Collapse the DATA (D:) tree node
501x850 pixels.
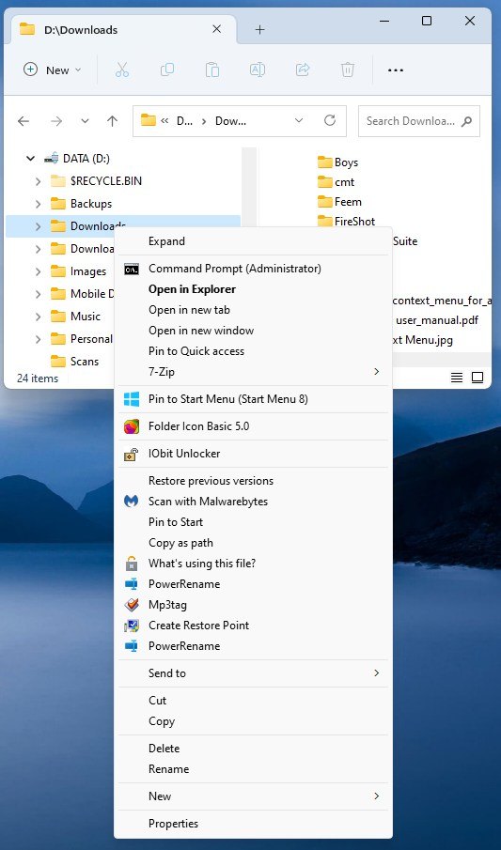[30, 159]
